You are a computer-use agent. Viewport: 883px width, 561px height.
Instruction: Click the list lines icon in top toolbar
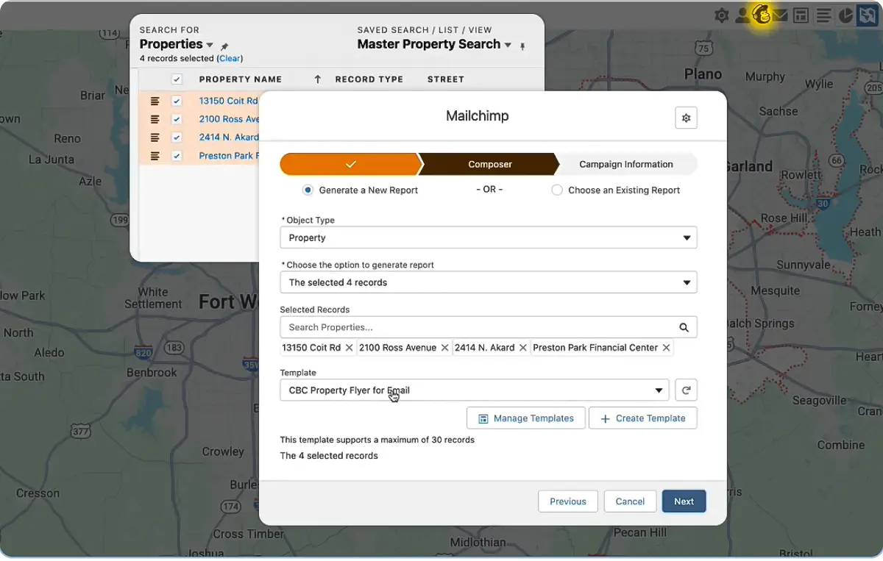824,15
